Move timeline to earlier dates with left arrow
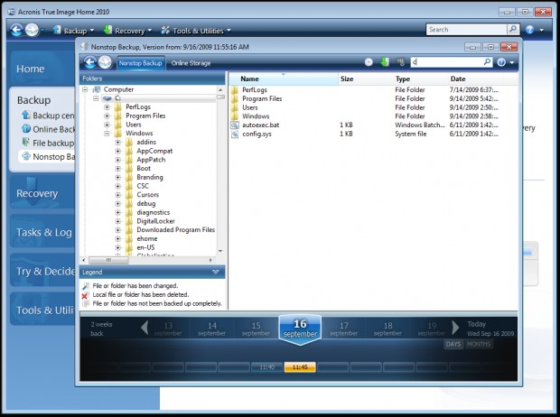560x417 pixels. click(x=145, y=328)
